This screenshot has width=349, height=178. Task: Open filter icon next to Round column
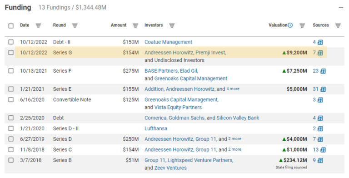click(x=75, y=25)
